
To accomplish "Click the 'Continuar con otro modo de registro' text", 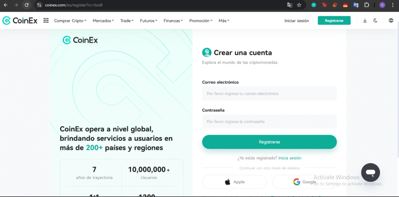I will [x=270, y=168].
